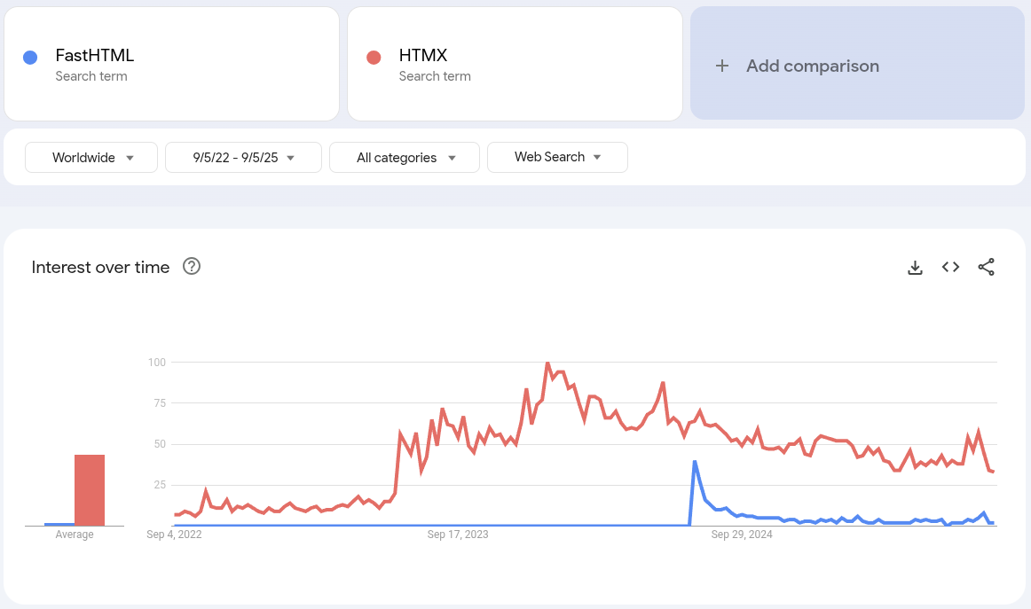Click the blue dot next to FastHTML
1031x609 pixels.
[x=30, y=58]
